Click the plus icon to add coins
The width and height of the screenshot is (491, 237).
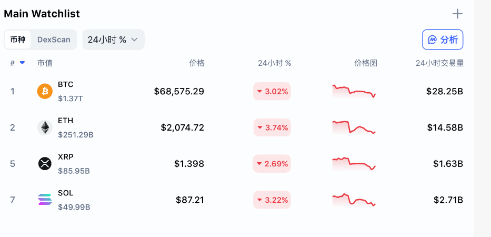point(457,14)
